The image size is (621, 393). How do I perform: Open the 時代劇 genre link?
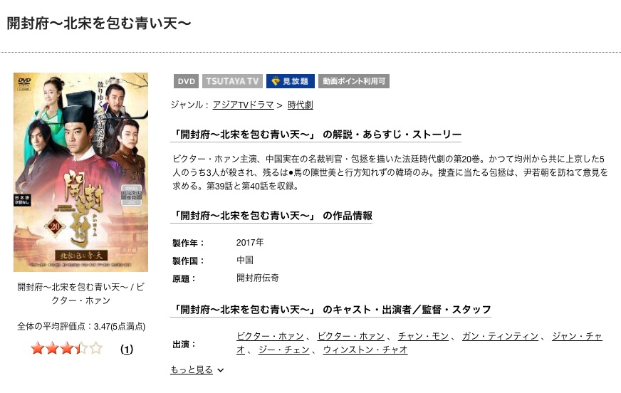click(x=301, y=105)
